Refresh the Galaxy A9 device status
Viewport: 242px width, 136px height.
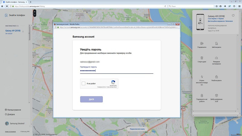tap(233, 15)
